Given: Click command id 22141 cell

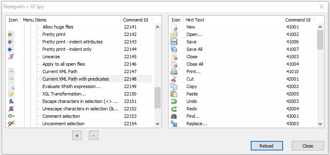Looking at the screenshot, I should coord(130,27).
